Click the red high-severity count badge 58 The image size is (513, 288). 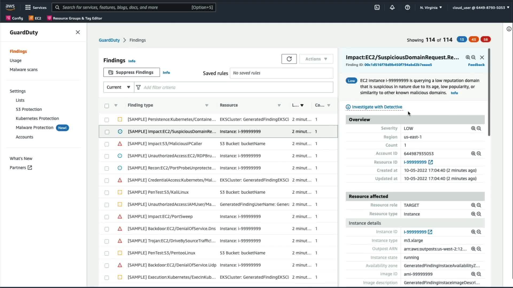(485, 39)
